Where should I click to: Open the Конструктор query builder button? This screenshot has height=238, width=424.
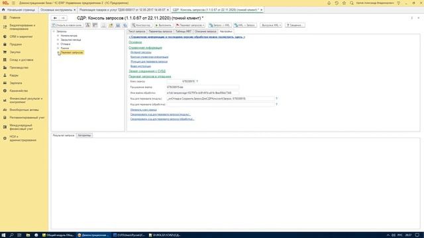141,25
